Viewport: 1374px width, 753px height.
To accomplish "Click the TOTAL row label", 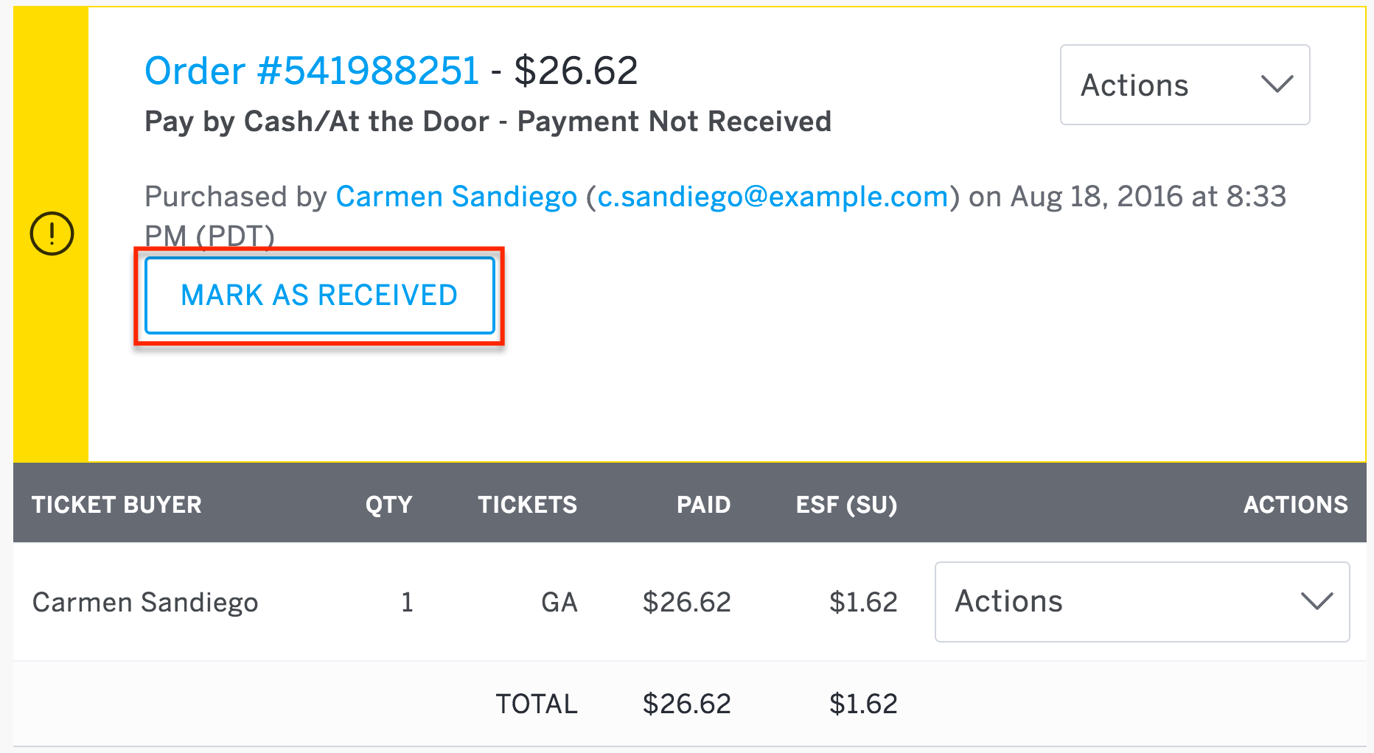I will tap(537, 704).
